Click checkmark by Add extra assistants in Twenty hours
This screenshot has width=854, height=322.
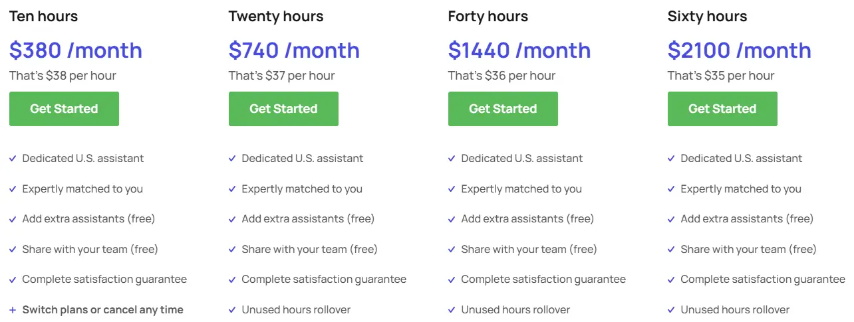pos(232,219)
